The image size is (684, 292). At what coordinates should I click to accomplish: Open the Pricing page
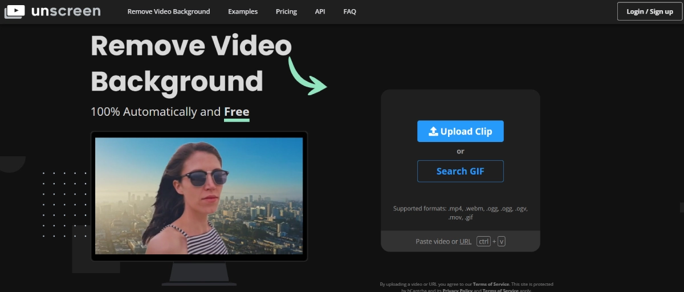(286, 11)
